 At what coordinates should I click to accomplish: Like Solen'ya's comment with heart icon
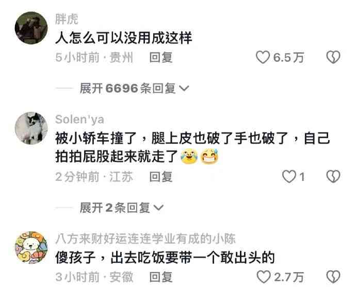coord(289,177)
